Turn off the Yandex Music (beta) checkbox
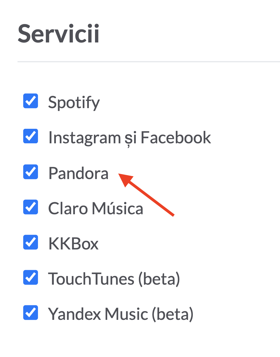Image resolution: width=280 pixels, height=357 pixels. click(x=30, y=313)
